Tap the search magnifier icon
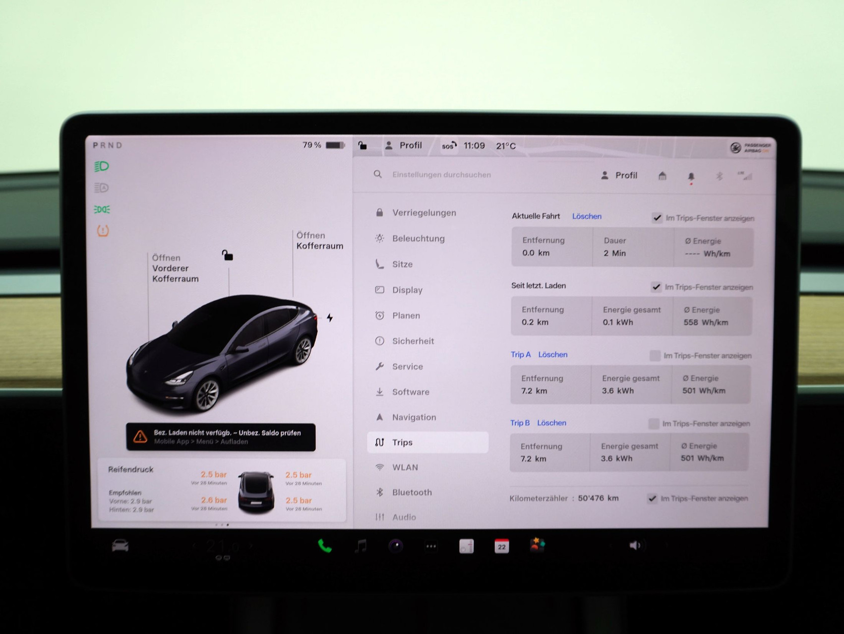Viewport: 844px width, 634px height. [x=378, y=175]
